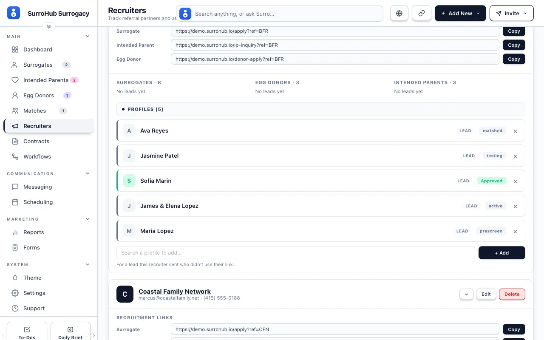Open the Dashboard grid icon
Viewport: 544px width, 340px height.
(15, 50)
